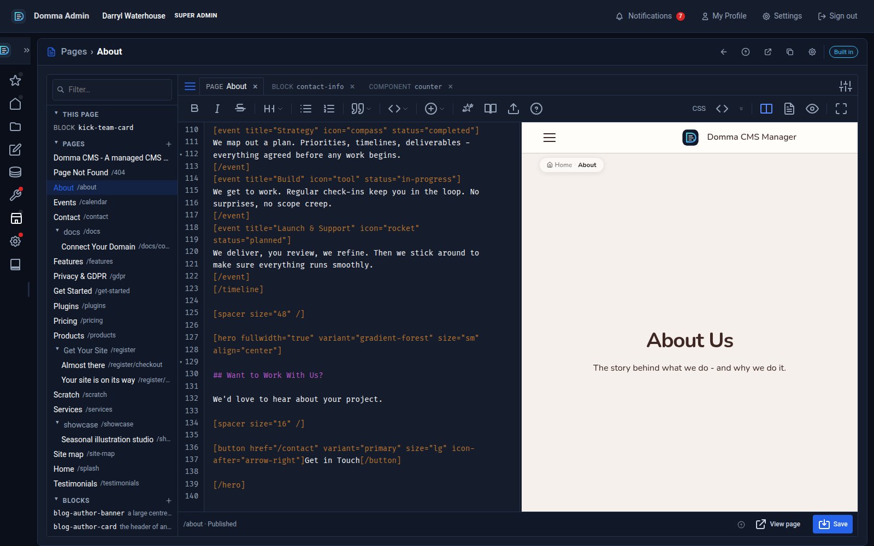
Task: Click the Save button
Action: click(x=832, y=524)
